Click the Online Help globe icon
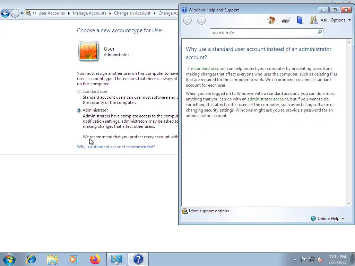Image resolution: width=355 pixels, height=266 pixels. pos(313,219)
